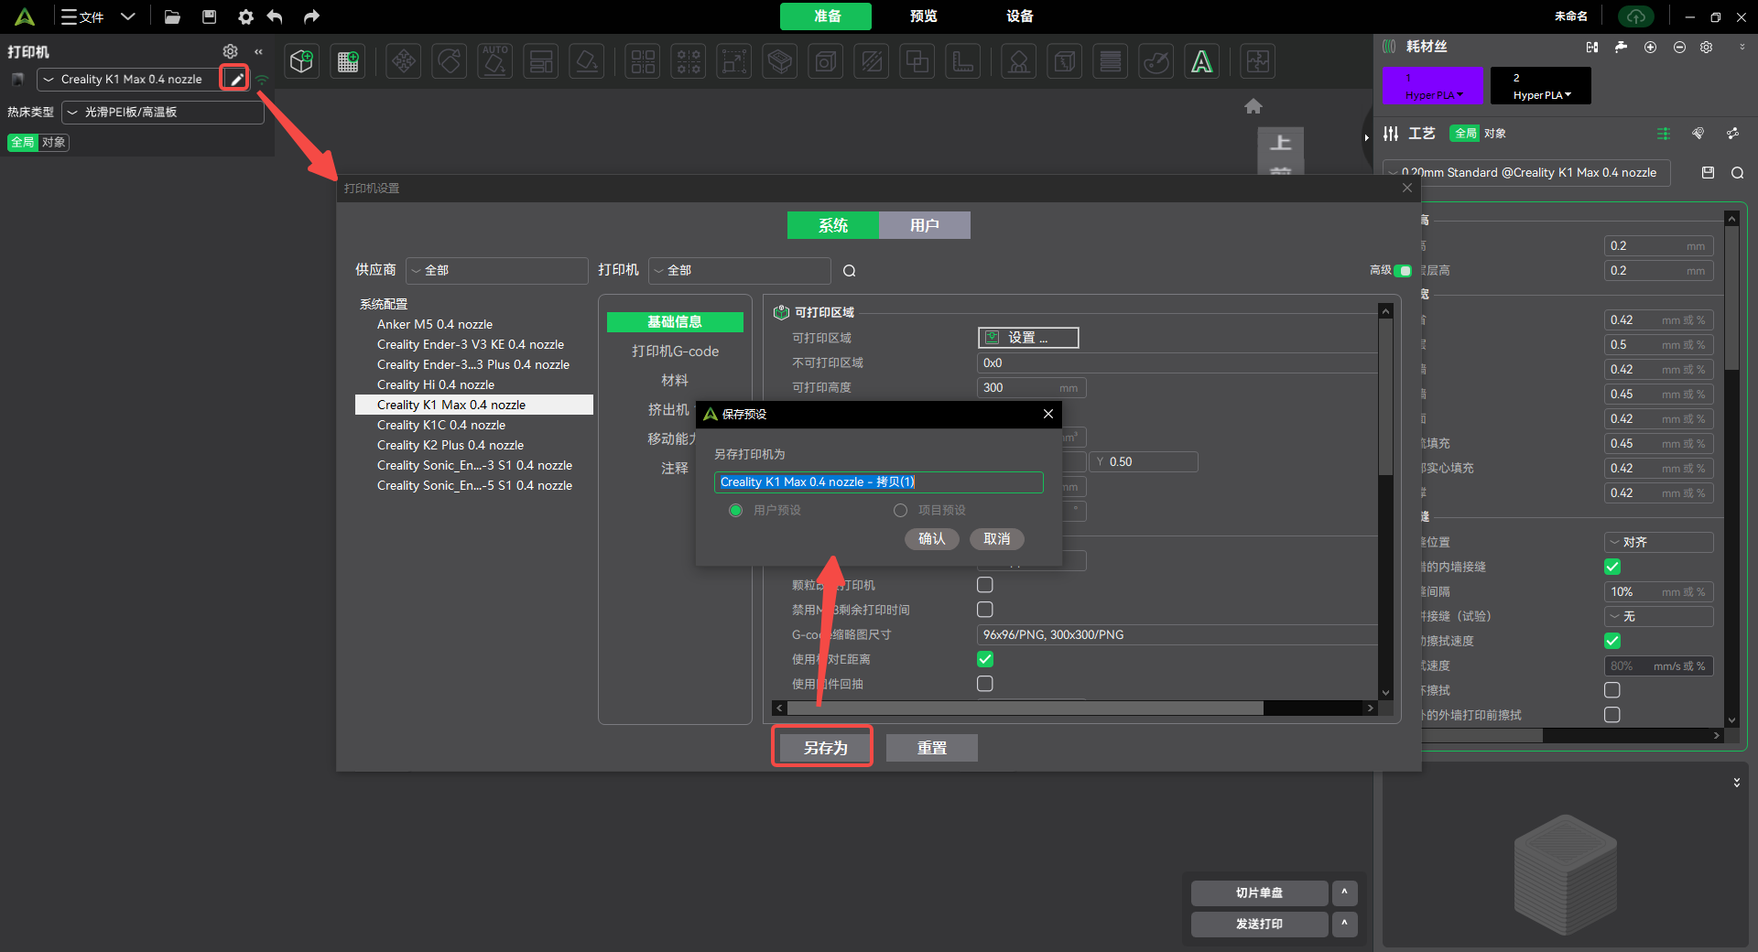Click the save process preset disk icon
Screen dimensions: 1758x952
click(1708, 172)
